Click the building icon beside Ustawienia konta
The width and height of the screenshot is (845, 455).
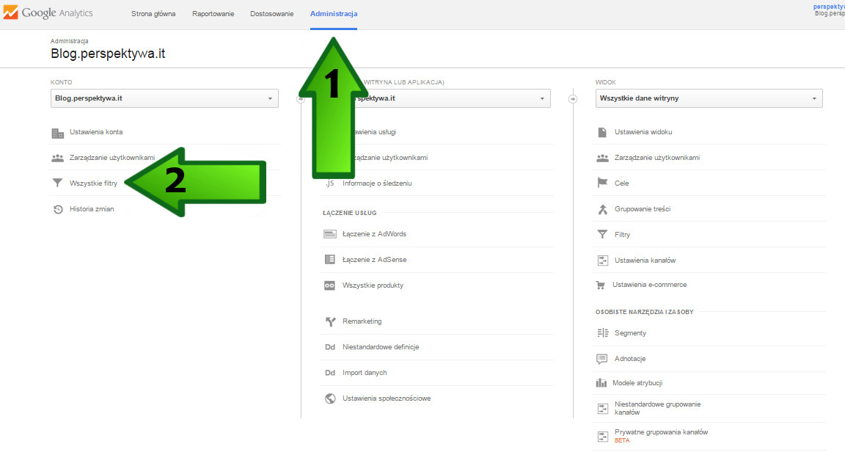click(x=58, y=132)
